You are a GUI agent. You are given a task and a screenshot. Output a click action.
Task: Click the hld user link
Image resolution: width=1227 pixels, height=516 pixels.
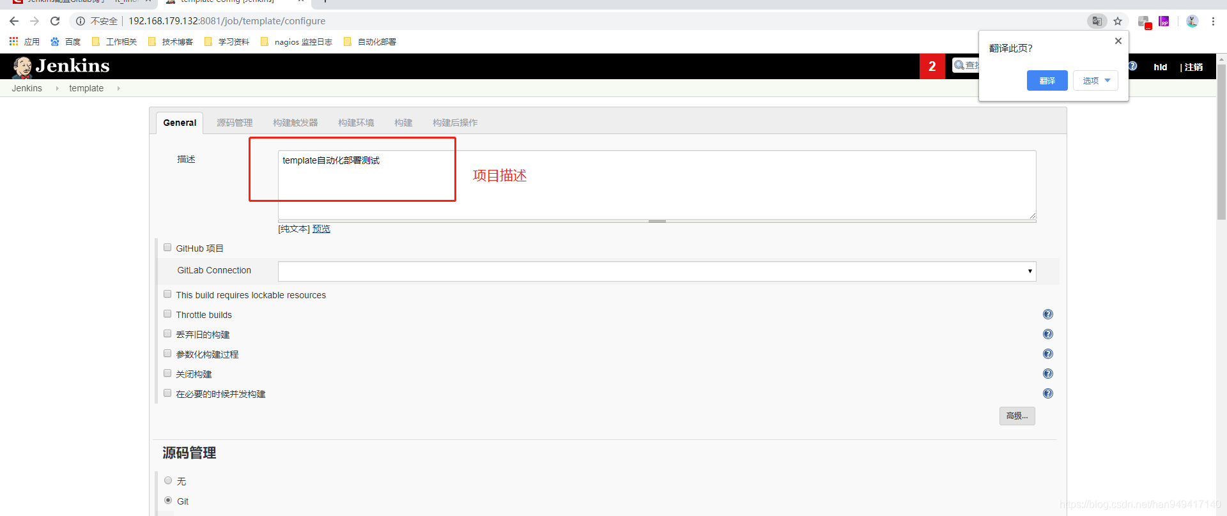point(1161,67)
